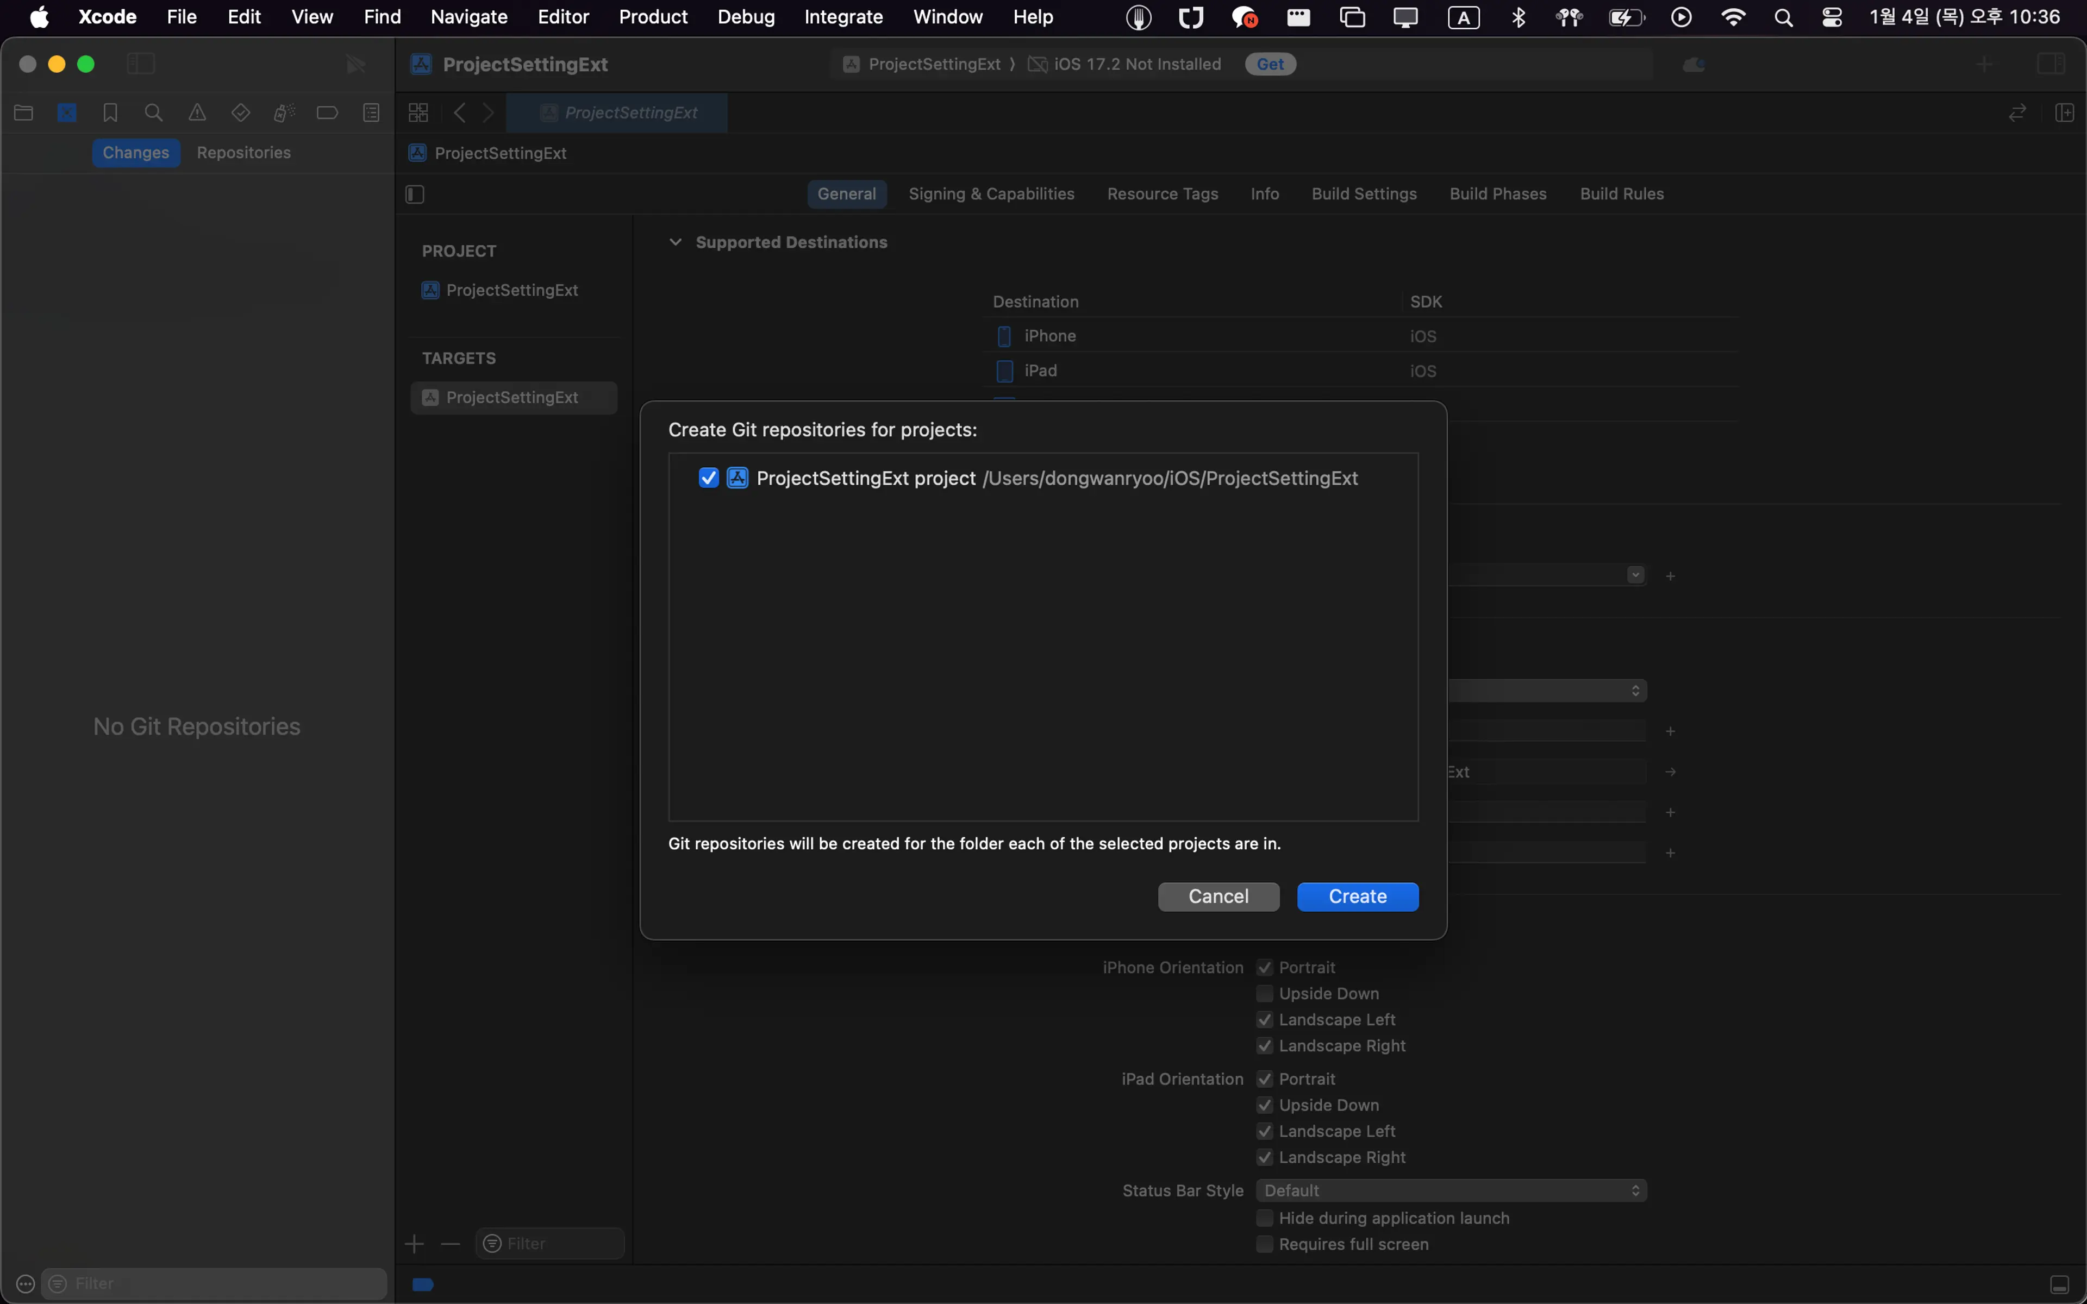Viewport: 2087px width, 1304px height.
Task: Add editor on right split icon
Action: pyautogui.click(x=2065, y=113)
